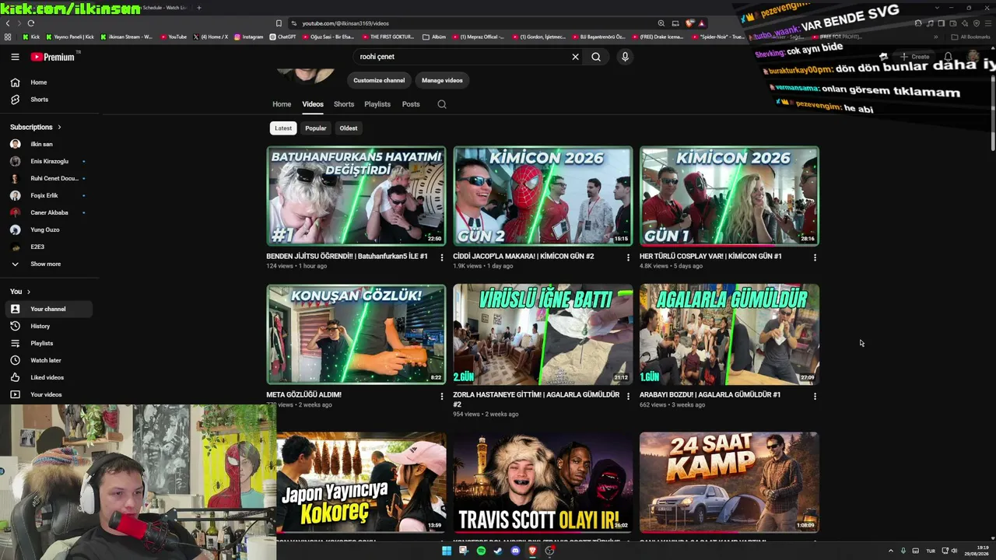Open the YouTube guide hamburger menu

point(15,57)
